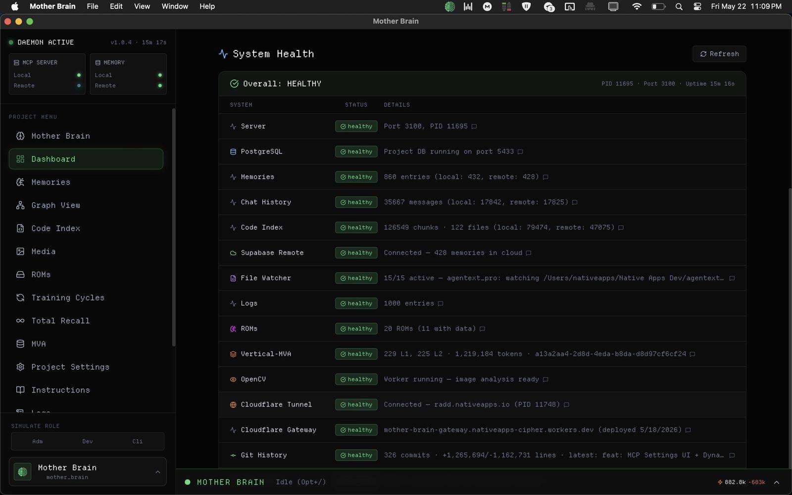Open the Edit menu

pyautogui.click(x=116, y=6)
